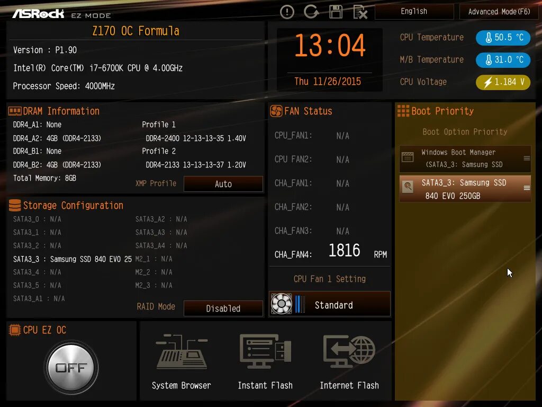This screenshot has width=542, height=407.
Task: Open the RAID Mode Disabled dropdown
Action: (x=223, y=308)
